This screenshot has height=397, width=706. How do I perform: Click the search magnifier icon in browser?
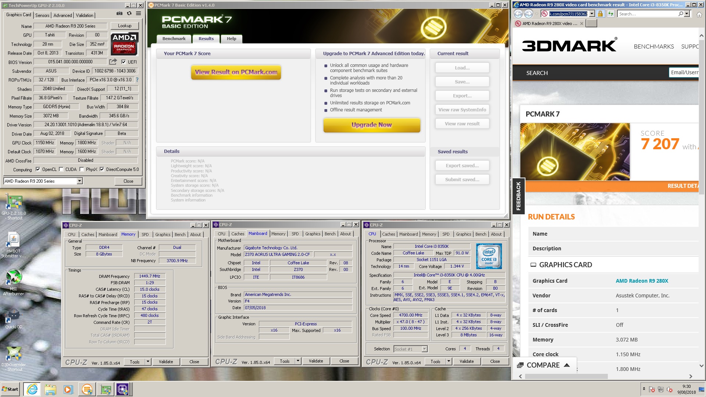681,14
